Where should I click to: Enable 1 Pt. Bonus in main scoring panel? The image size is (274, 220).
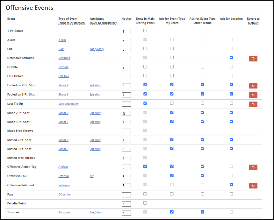(x=145, y=31)
